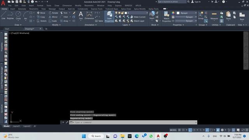Click the keyword search box

tap(172, 2)
